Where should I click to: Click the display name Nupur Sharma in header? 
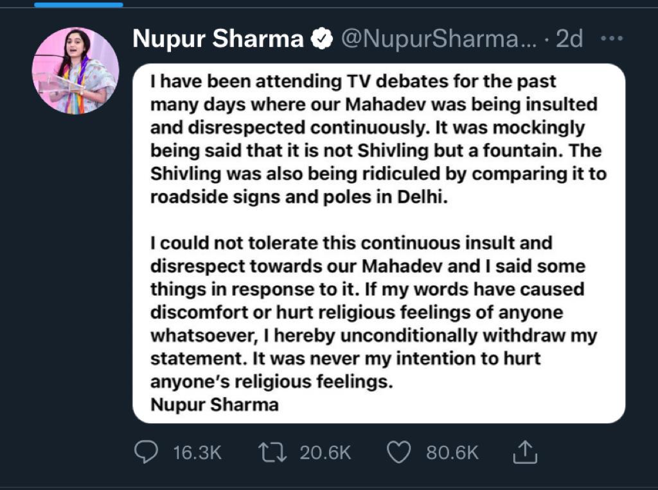(218, 40)
